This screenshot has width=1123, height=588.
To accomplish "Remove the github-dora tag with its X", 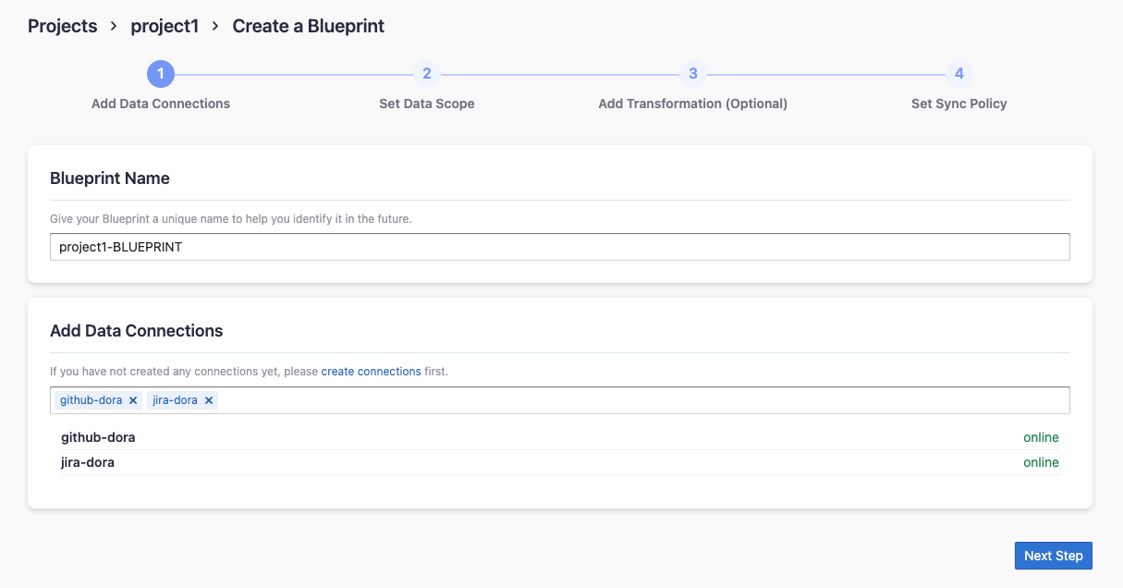I will (133, 400).
